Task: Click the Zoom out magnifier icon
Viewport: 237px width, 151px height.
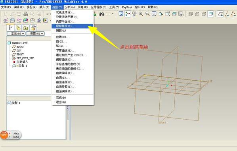Action: coord(147,14)
